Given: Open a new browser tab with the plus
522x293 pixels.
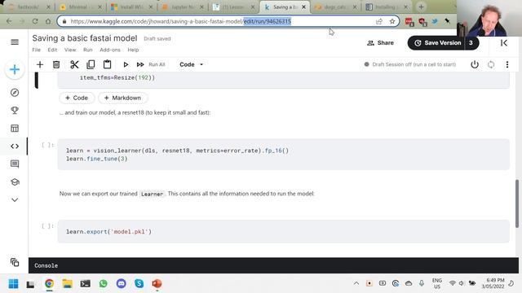Looking at the screenshot, I should click(x=421, y=7).
